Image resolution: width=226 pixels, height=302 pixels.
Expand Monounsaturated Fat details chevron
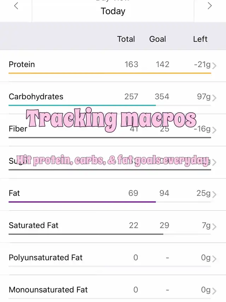(214, 291)
